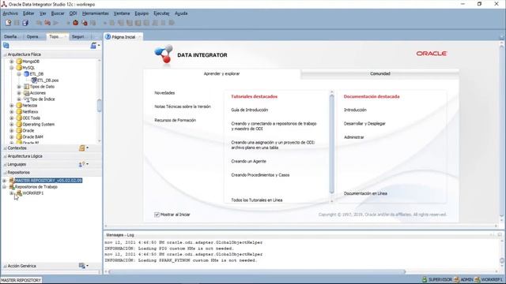Select the Página Inicial editor tab
Screen dimensions: 506x284
pyautogui.click(x=123, y=37)
